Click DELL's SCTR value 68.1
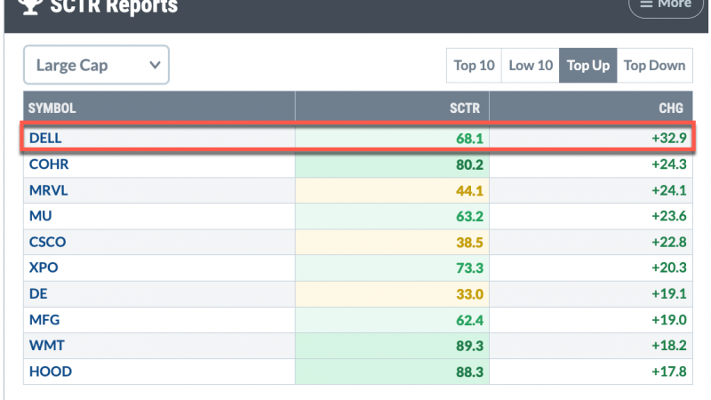Viewport: 711px width, 400px height. (470, 139)
